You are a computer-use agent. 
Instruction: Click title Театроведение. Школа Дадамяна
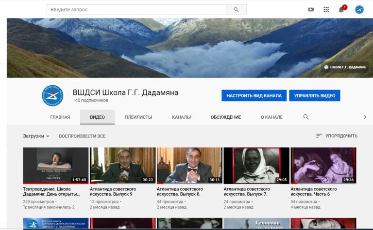[51, 192]
